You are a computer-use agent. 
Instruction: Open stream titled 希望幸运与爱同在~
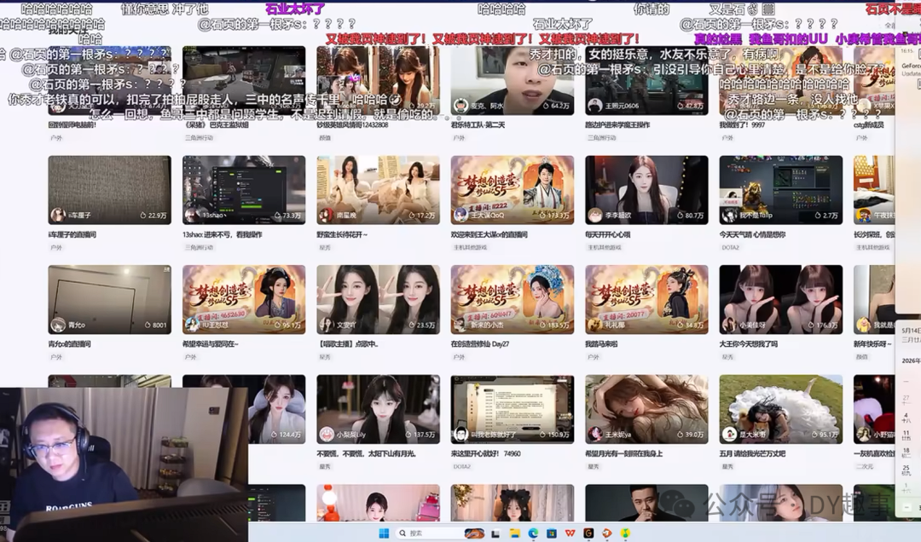[x=211, y=344]
